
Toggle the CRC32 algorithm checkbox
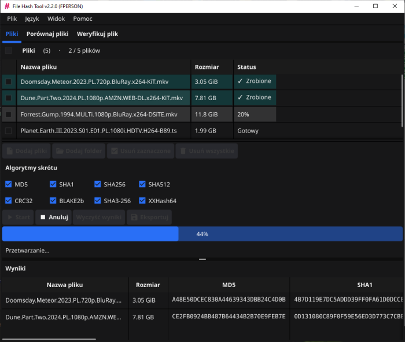pyautogui.click(x=9, y=200)
